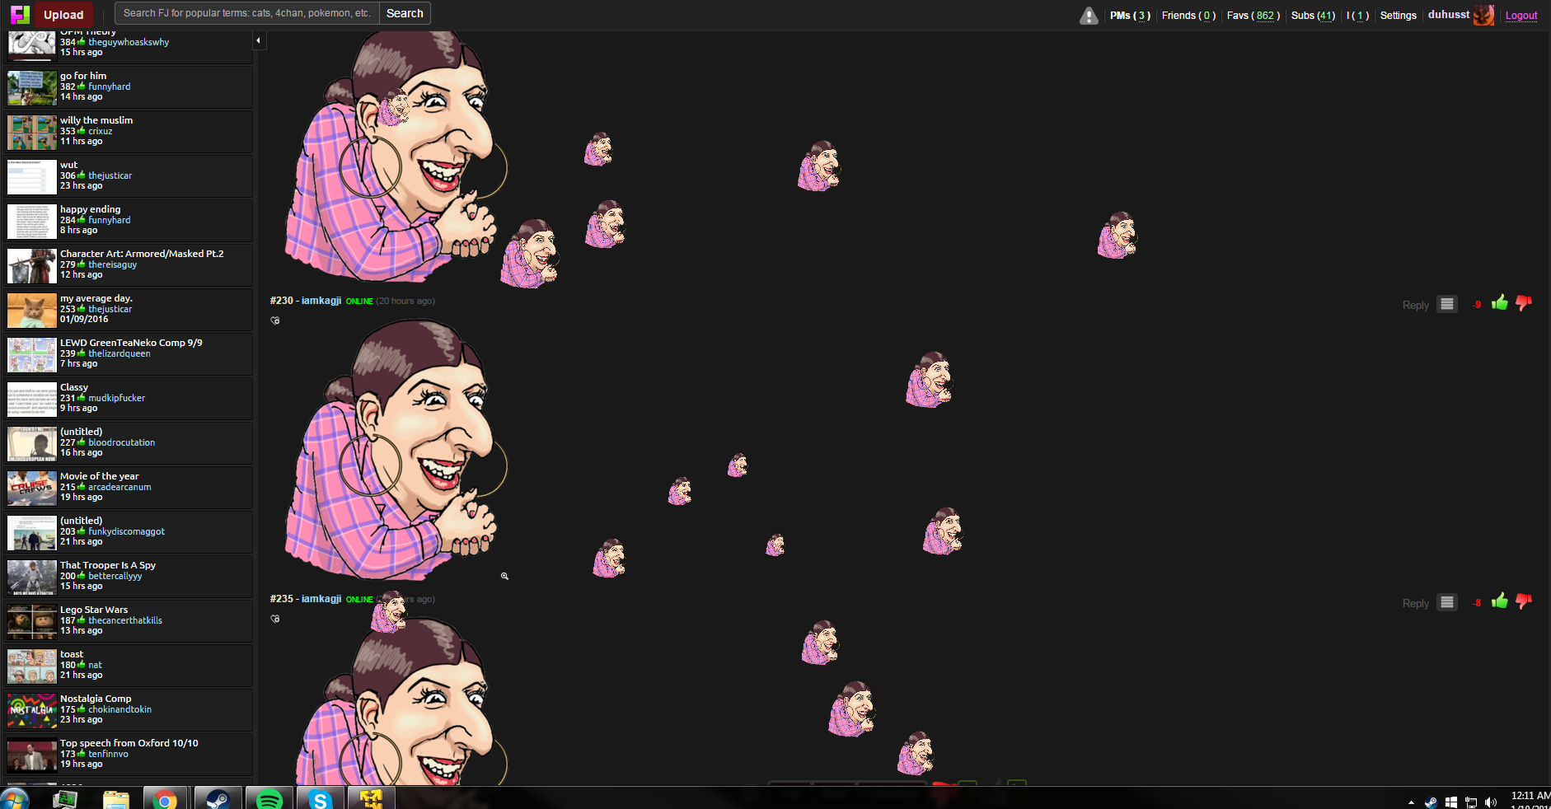Click the FunnyJunk logo icon
The height and width of the screenshot is (809, 1551).
(20, 15)
